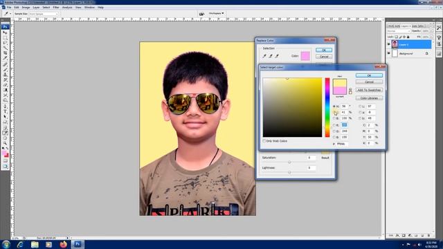Click the Lightness slider handle

tap(289, 172)
